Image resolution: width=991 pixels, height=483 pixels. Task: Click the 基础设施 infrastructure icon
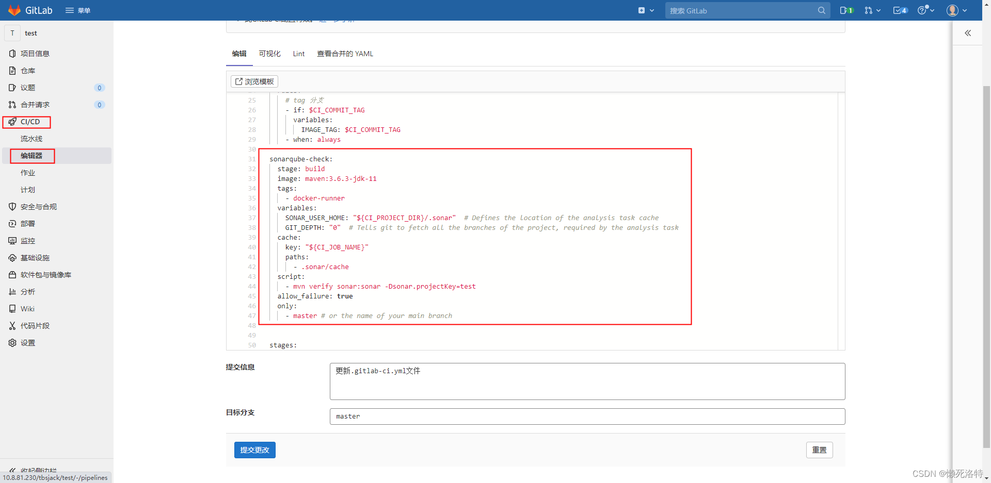click(12, 258)
